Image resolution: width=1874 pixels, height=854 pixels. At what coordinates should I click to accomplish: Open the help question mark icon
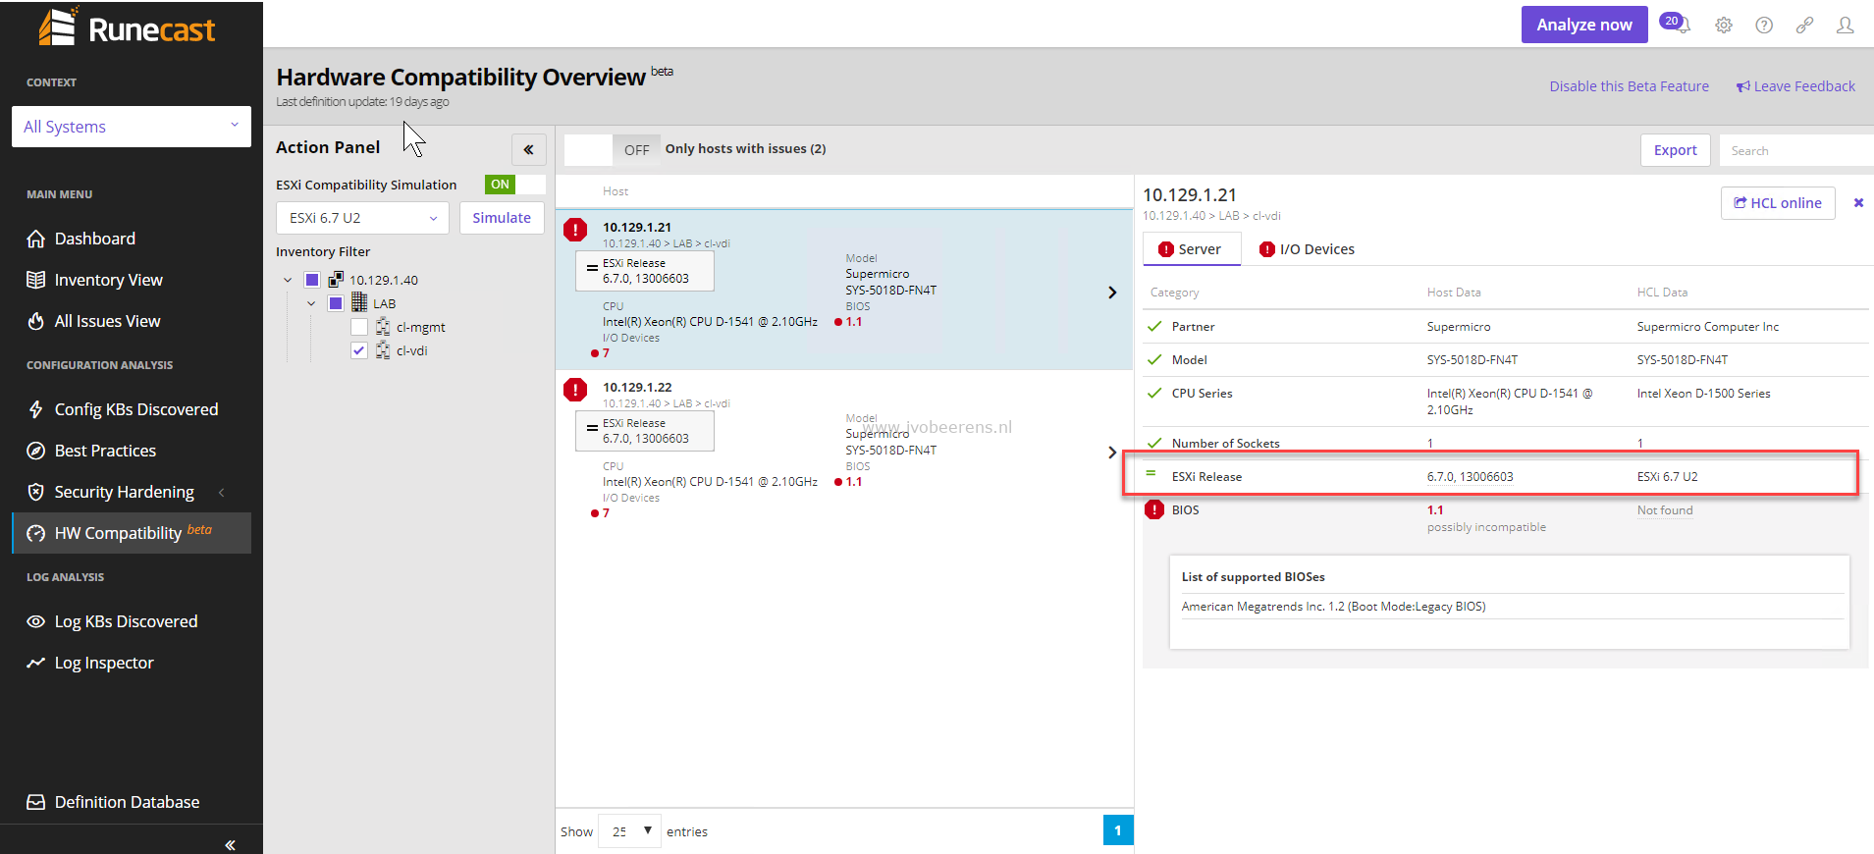pyautogui.click(x=1764, y=26)
